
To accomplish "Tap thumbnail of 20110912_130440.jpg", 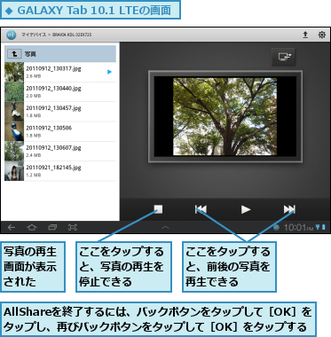I will pyautogui.click(x=14, y=91).
